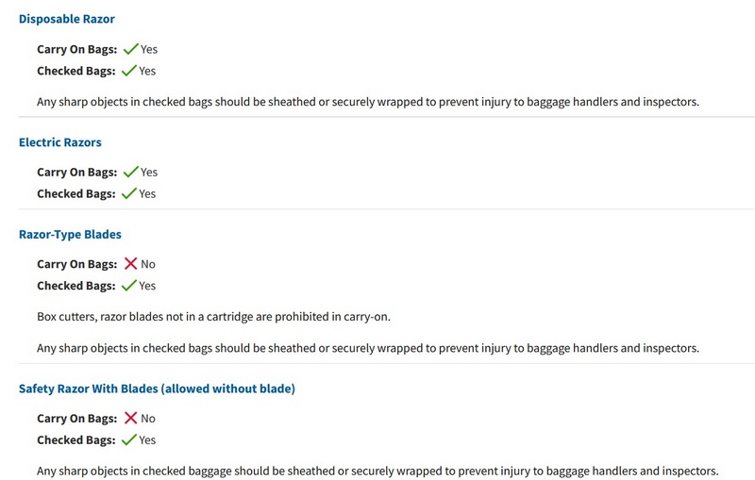Click red X for Safety Razor carry-on

[x=130, y=418]
